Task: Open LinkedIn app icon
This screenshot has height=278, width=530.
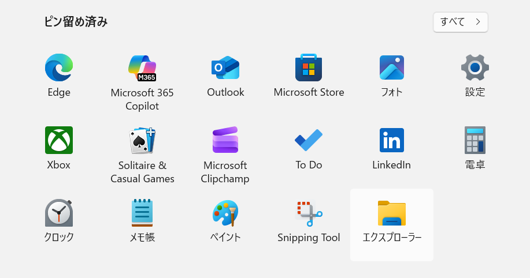Action: [391, 141]
